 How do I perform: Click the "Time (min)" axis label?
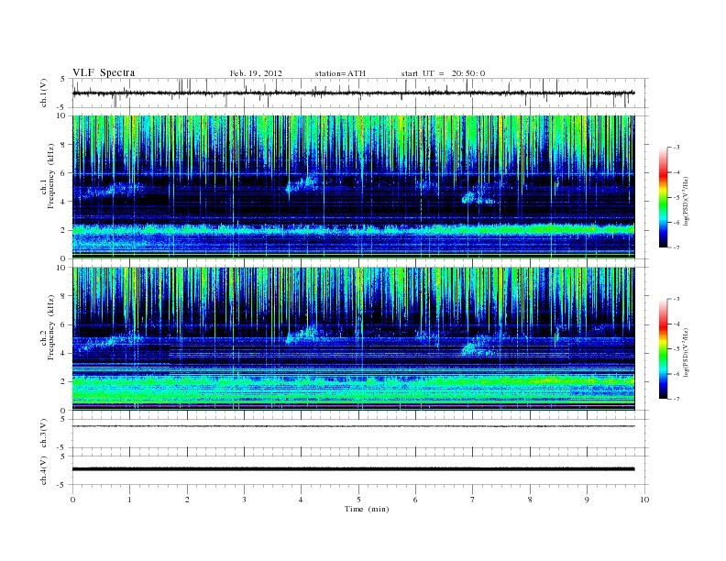(367, 509)
